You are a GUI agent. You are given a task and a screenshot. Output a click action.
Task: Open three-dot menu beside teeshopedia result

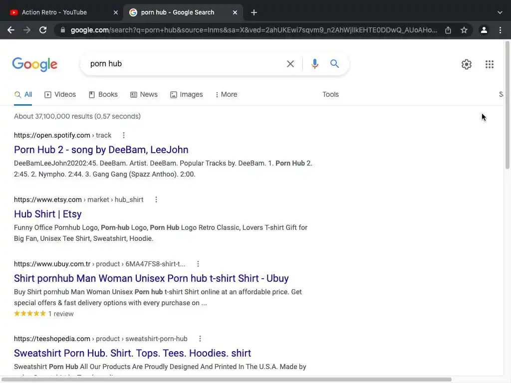coord(200,339)
